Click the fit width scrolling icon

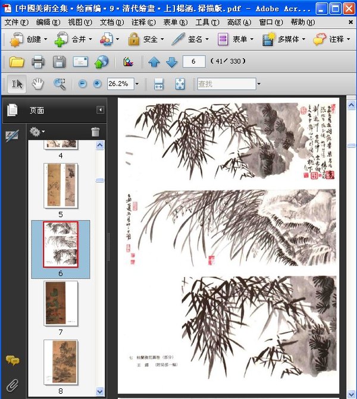click(159, 84)
